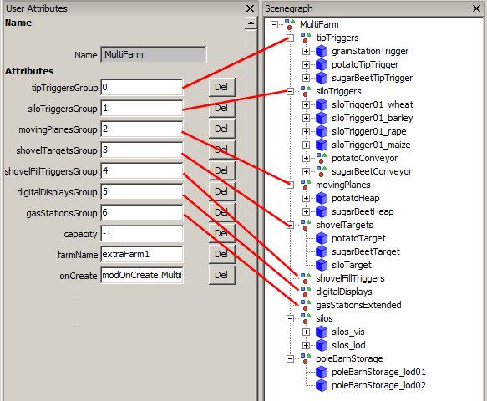The image size is (487, 401).
Task: Click the User Attributes scroll up arrow
Action: pyautogui.click(x=251, y=23)
